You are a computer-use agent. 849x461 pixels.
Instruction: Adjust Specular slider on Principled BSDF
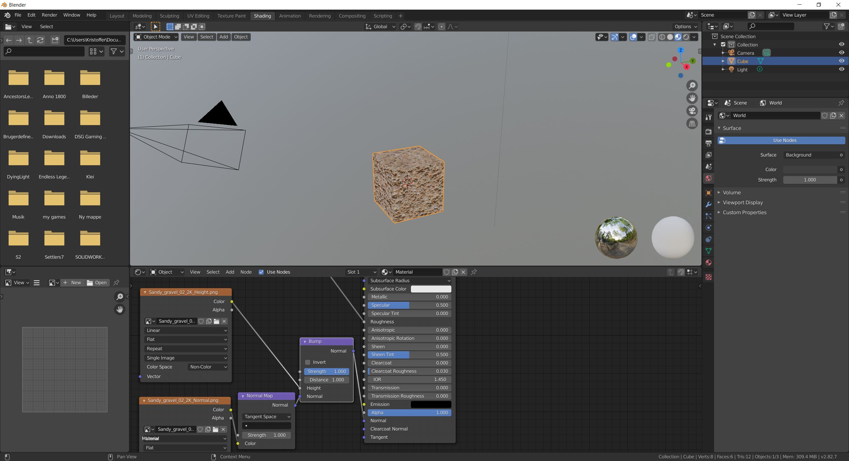tap(409, 305)
